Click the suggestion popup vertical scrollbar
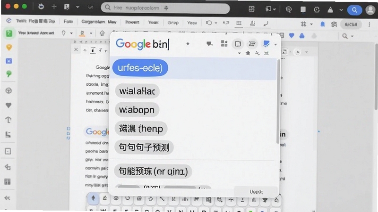The height and width of the screenshot is (212, 378). [x=278, y=101]
